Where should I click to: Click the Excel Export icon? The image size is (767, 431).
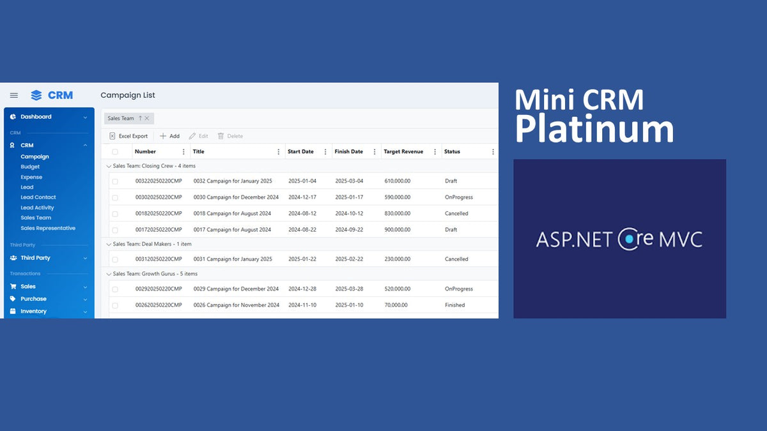[113, 136]
